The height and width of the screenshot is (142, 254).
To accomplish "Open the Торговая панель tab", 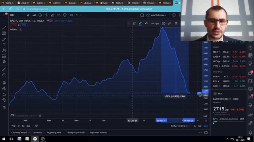I will click(98, 133).
